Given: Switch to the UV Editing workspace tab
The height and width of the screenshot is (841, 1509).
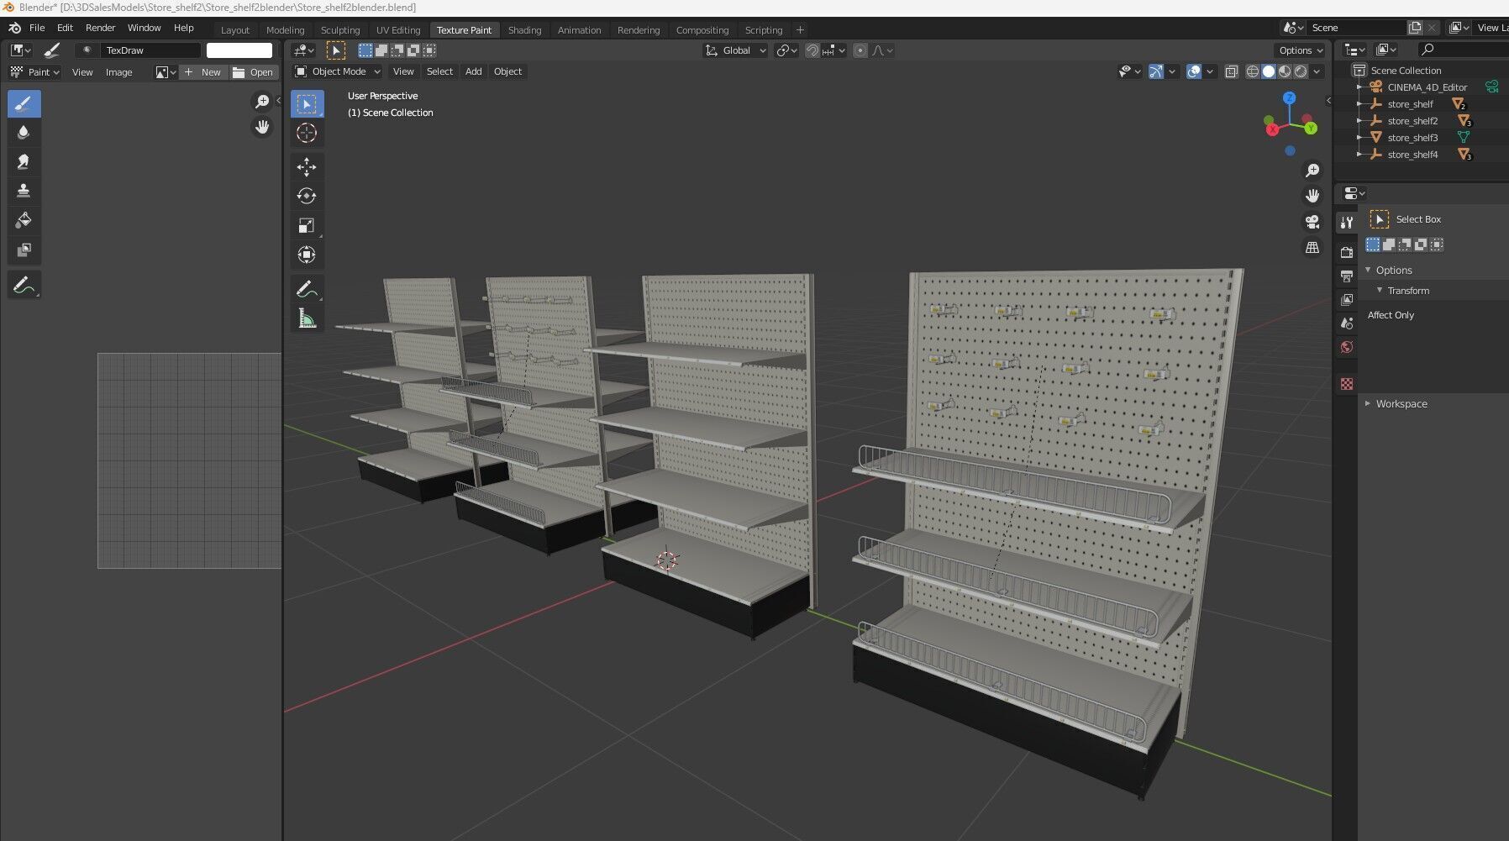Looking at the screenshot, I should pyautogui.click(x=398, y=30).
